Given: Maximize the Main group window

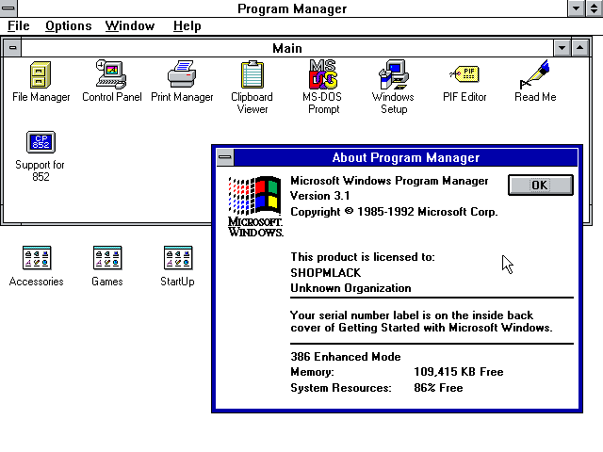Looking at the screenshot, I should [580, 48].
